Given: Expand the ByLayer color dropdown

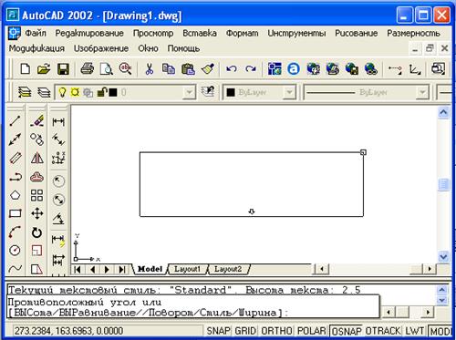Looking at the screenshot, I should [x=290, y=92].
